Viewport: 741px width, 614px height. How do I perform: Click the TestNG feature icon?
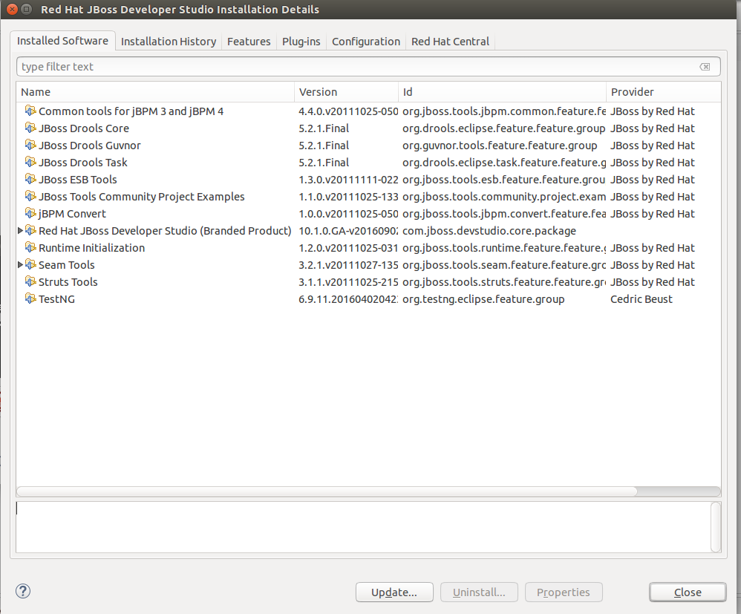30,298
